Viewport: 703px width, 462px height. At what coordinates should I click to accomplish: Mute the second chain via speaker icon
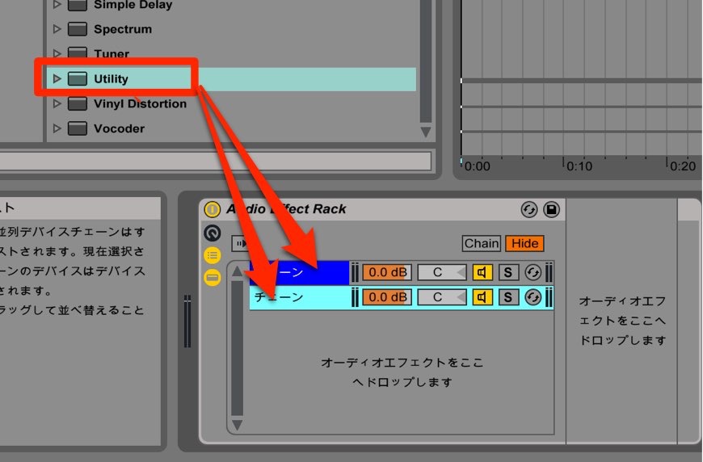(x=482, y=297)
